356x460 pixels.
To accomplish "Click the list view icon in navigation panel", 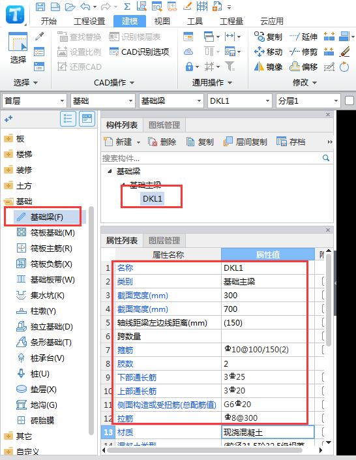I will pos(68,119).
